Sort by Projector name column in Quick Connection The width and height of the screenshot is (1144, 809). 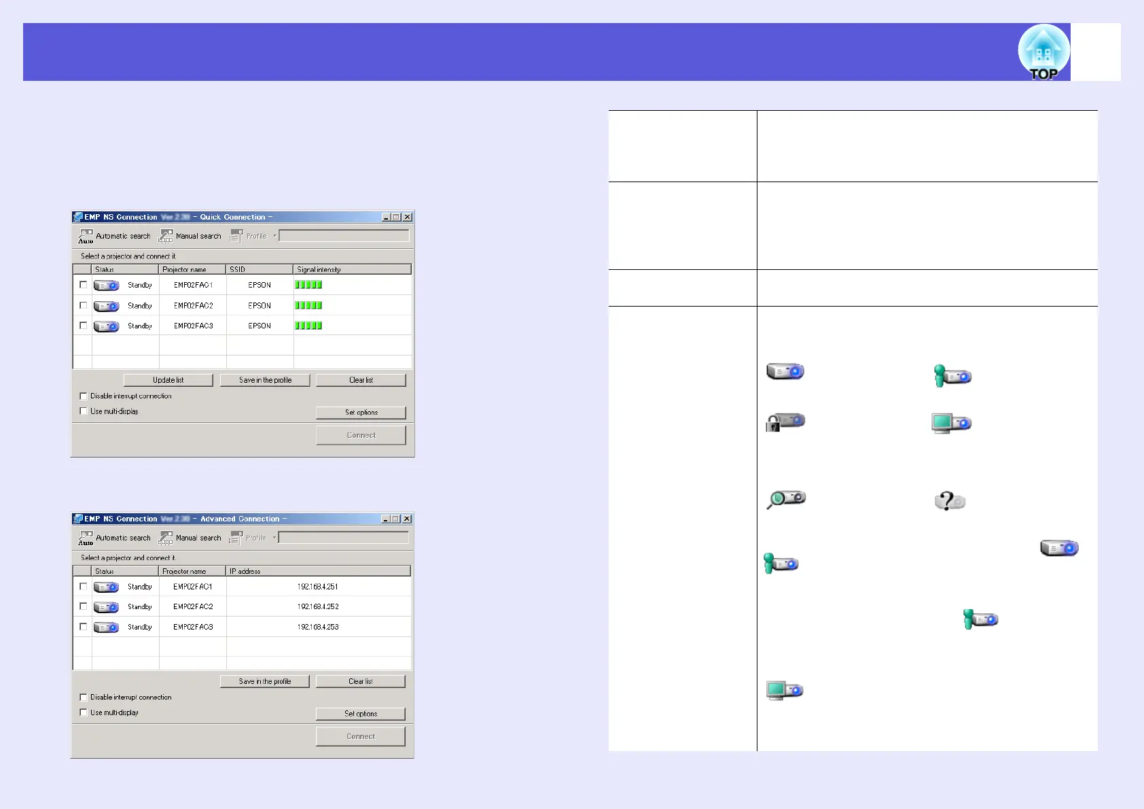[x=193, y=269]
